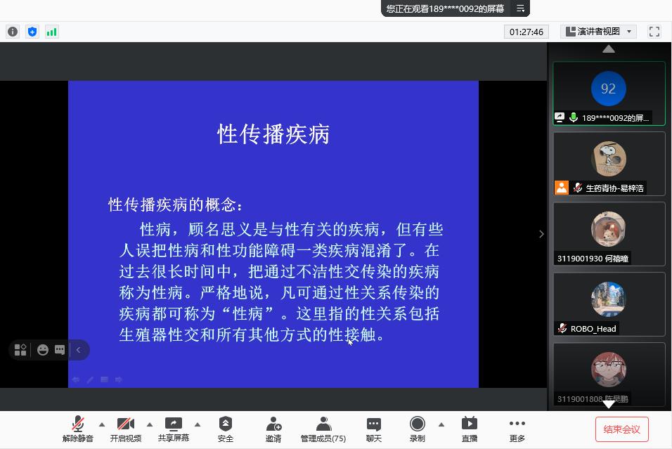Open the Manage members (管理成员) panel

coord(323,429)
